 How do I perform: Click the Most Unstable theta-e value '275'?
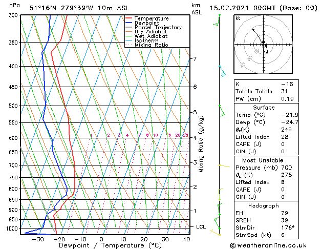[x=286, y=175]
